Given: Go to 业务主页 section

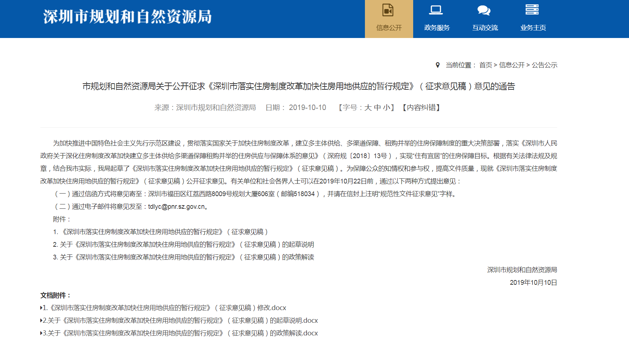Looking at the screenshot, I should (533, 27).
